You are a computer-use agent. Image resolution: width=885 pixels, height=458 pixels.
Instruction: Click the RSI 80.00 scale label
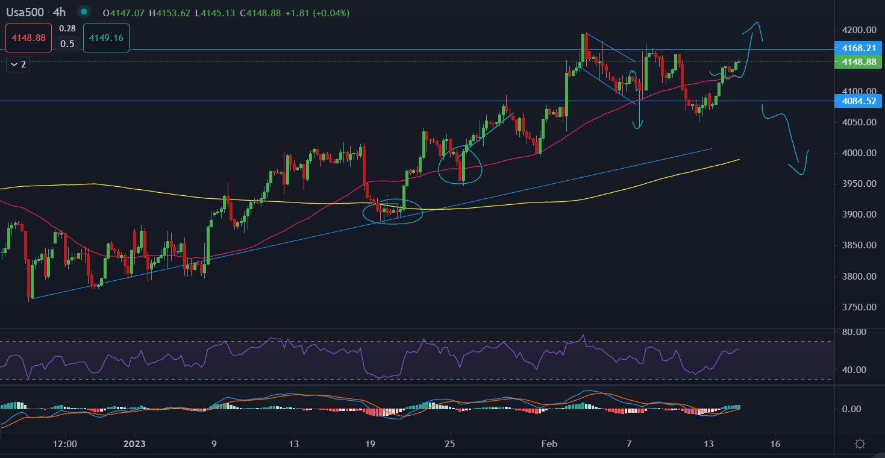(854, 332)
